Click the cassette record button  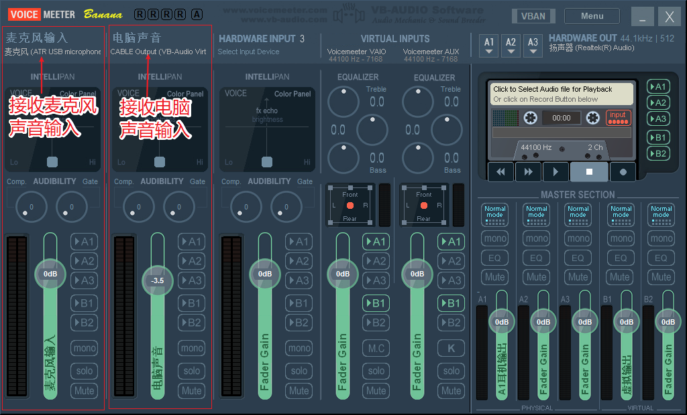coord(623,172)
